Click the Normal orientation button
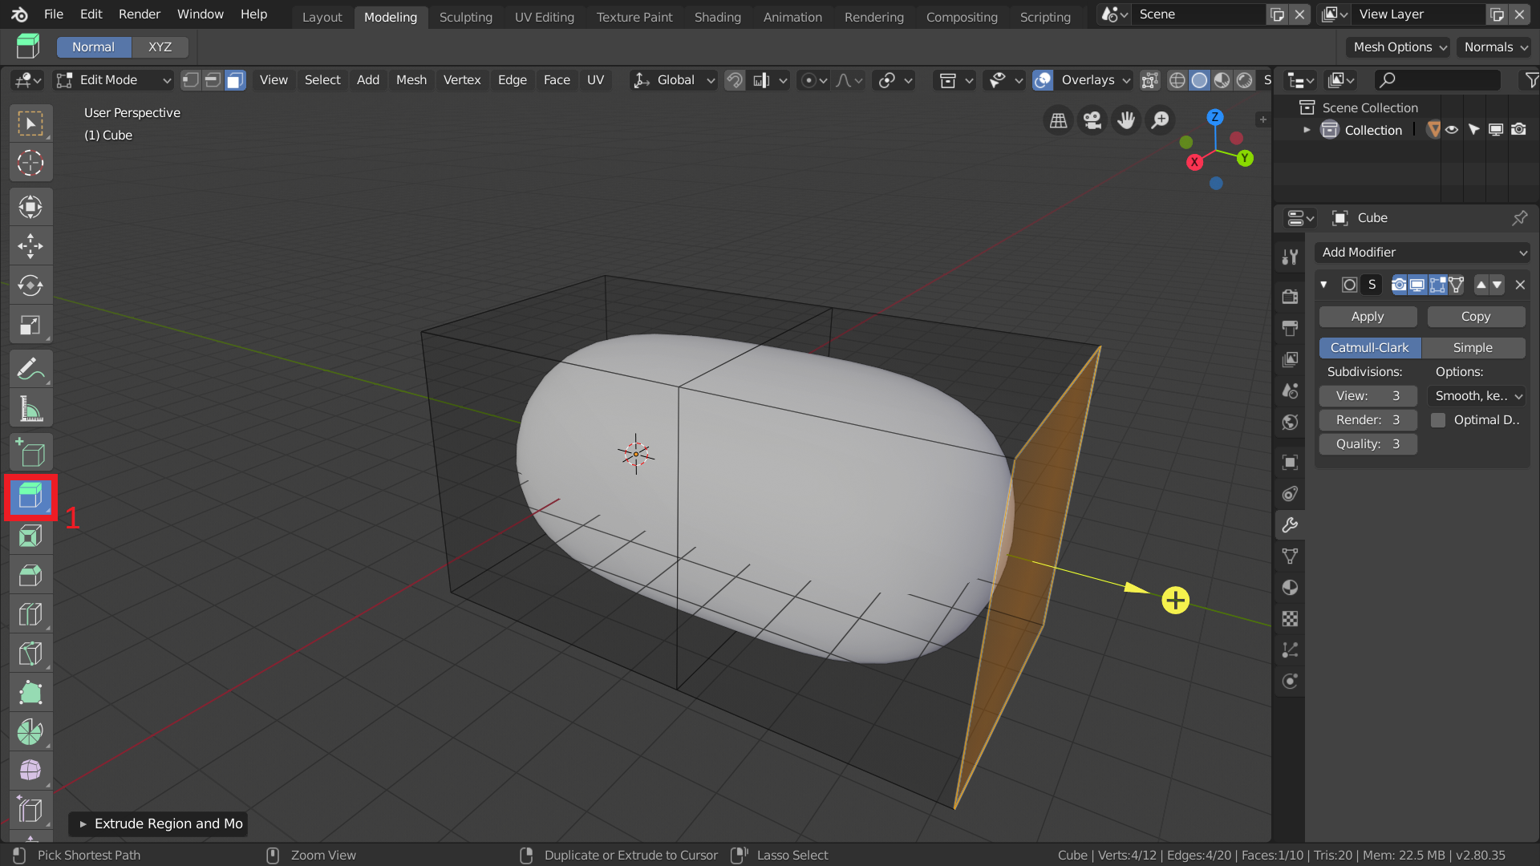Viewport: 1540px width, 866px height. tap(94, 47)
